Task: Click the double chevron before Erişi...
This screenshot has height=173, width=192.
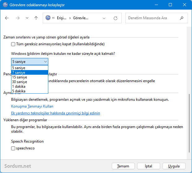Action: (53, 18)
